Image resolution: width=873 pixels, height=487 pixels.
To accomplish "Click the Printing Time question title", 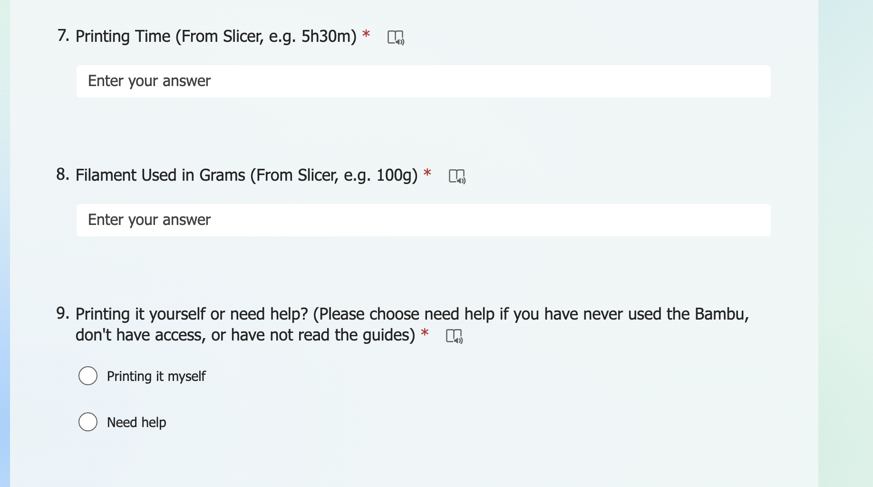I will pos(216,36).
